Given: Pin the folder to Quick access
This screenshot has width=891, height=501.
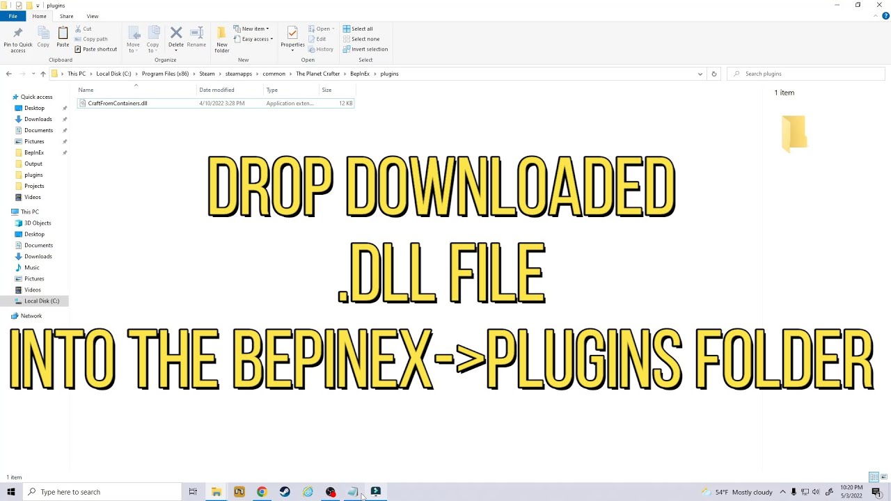Looking at the screenshot, I should pos(18,39).
